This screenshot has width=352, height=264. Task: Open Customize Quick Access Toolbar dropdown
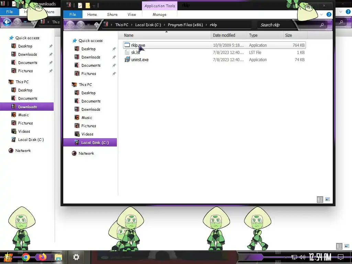click(94, 6)
